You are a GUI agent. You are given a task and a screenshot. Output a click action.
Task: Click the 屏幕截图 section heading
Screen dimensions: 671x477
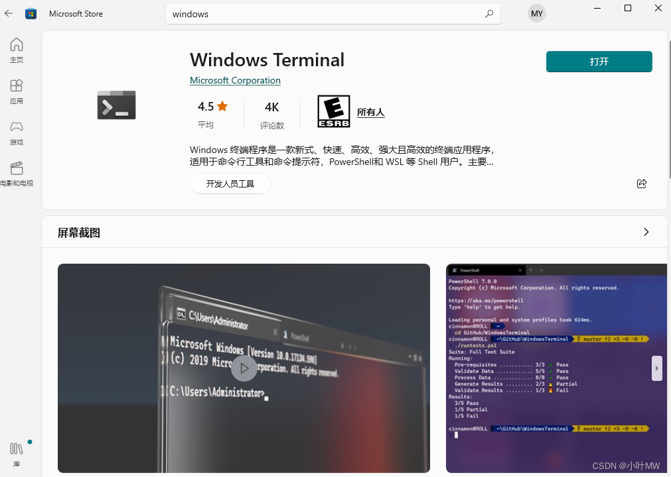pyautogui.click(x=79, y=233)
